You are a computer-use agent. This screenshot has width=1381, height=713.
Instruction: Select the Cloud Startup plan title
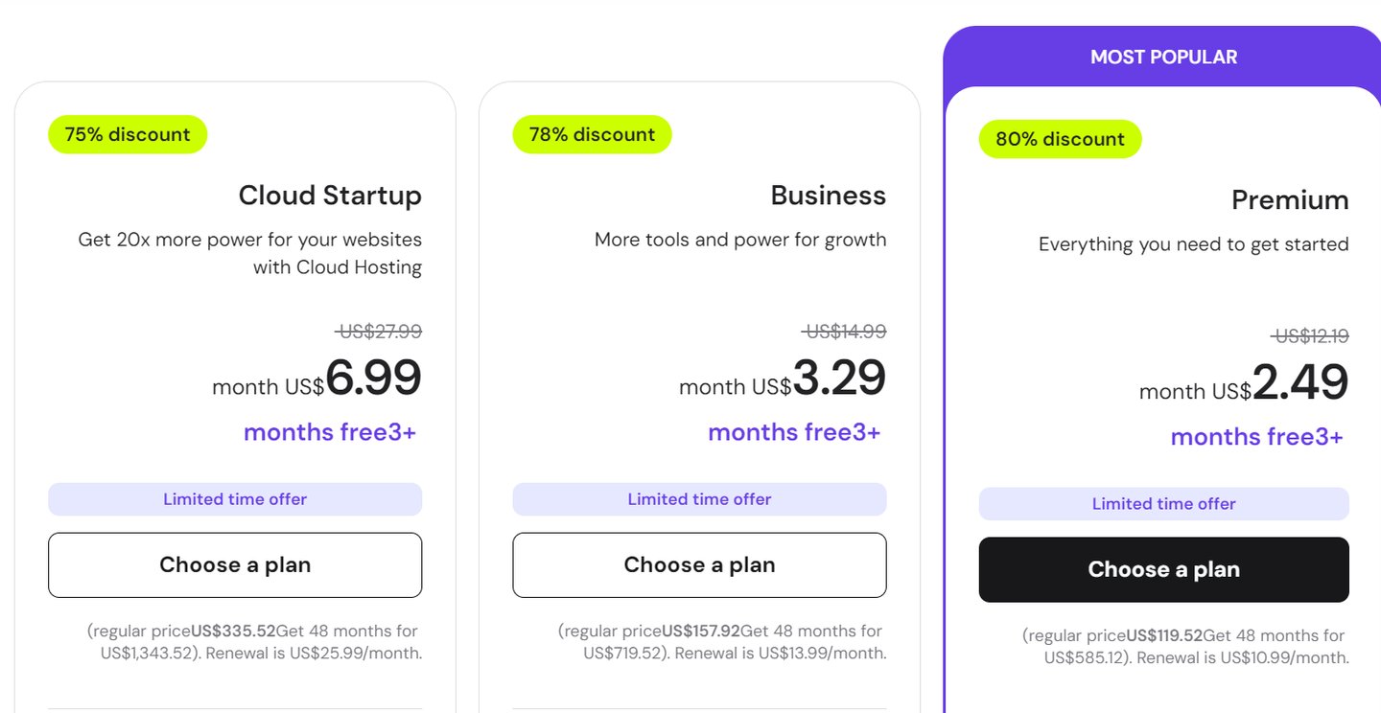[x=330, y=195]
